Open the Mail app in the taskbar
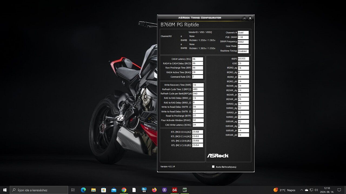Viewport: 346px width, 194px height. 114,190
